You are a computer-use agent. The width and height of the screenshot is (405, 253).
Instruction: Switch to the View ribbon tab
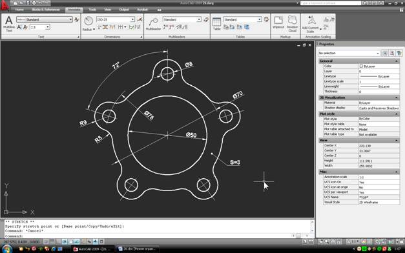[107, 10]
